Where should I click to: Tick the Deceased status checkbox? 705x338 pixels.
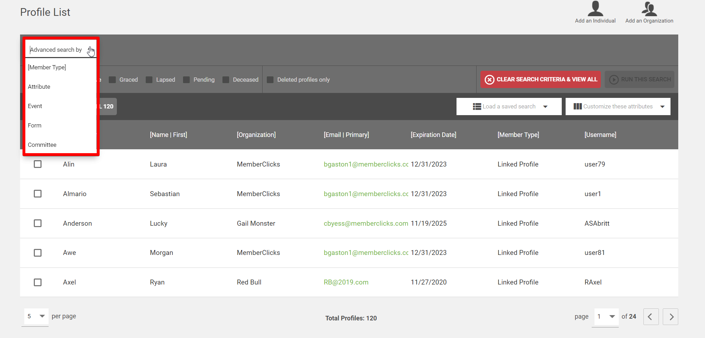coord(226,80)
